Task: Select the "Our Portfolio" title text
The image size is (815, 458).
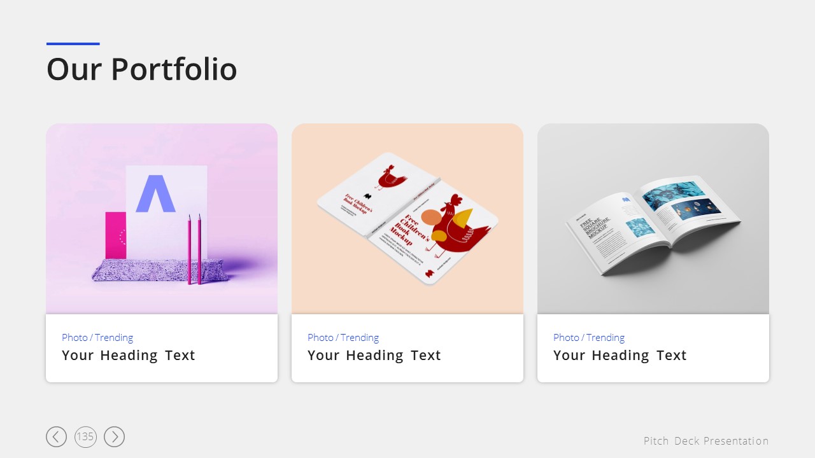Action: 141,69
